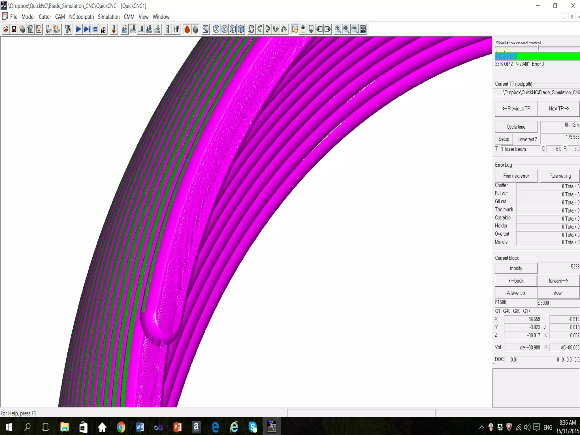Open the Simulation menu

pyautogui.click(x=108, y=17)
